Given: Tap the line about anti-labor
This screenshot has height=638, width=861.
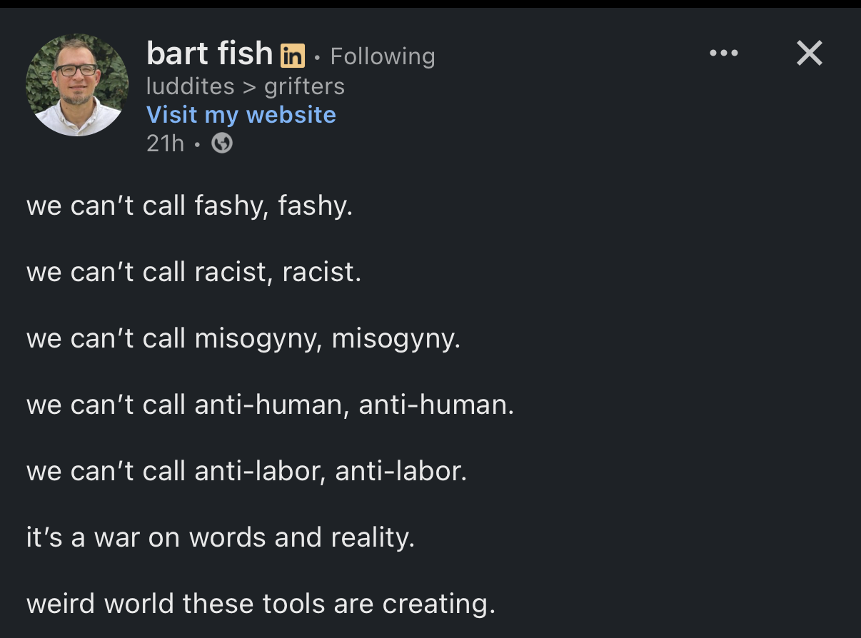Looking at the screenshot, I should tap(246, 471).
